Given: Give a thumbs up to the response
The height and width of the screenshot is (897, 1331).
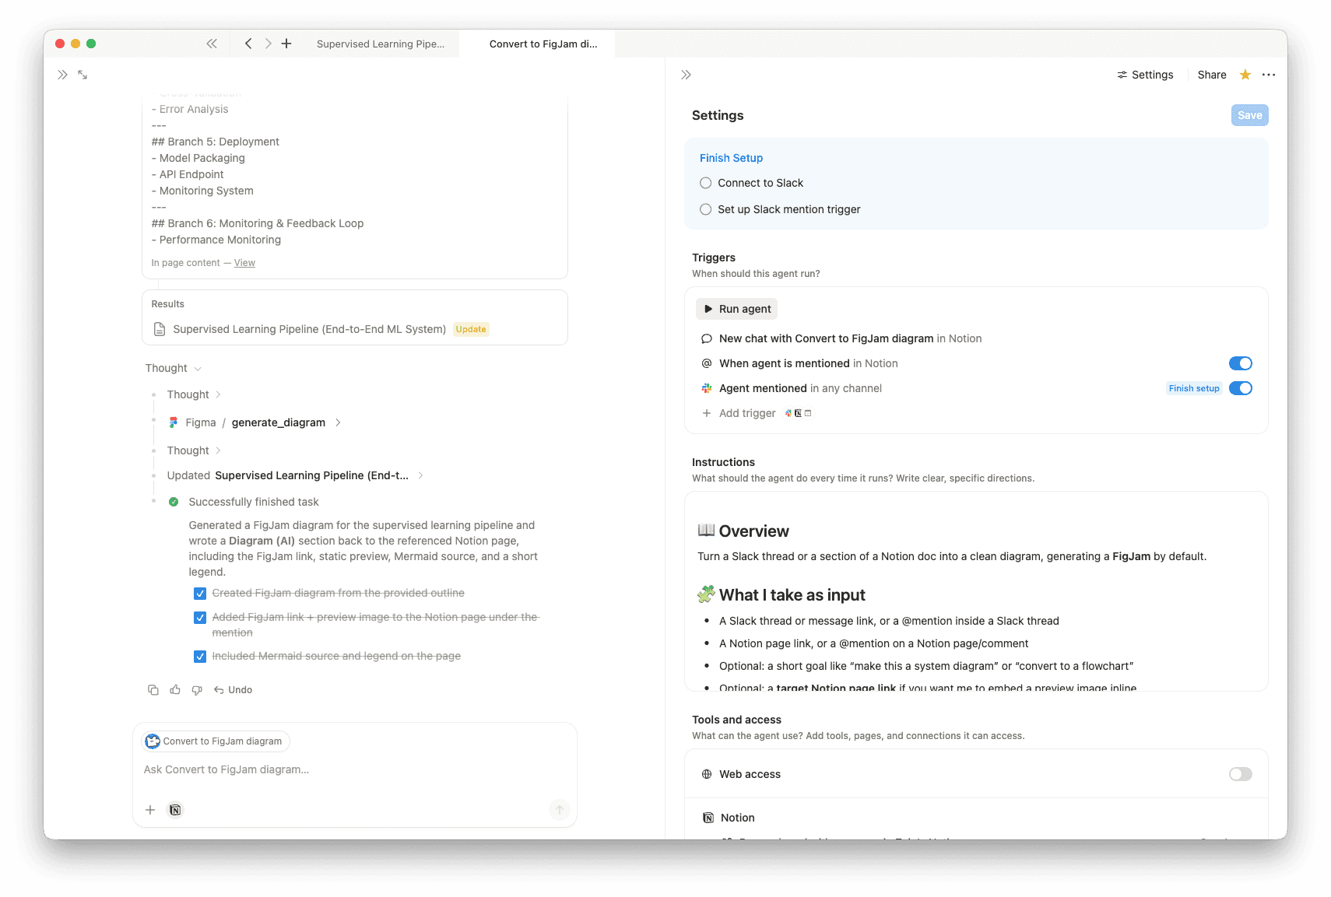Looking at the screenshot, I should click(x=174, y=689).
